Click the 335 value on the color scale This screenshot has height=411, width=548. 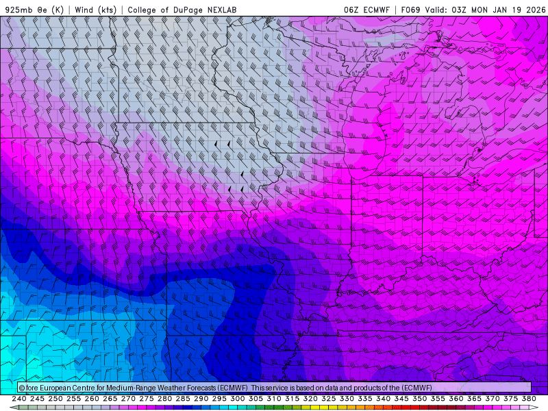(365, 399)
